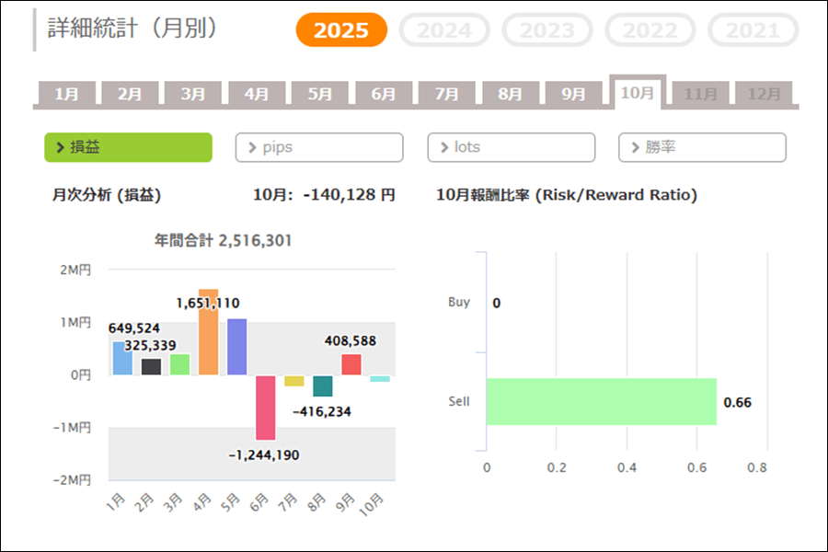Click the 10月報酬比率 Risk/Reward Ratio heading

(567, 195)
